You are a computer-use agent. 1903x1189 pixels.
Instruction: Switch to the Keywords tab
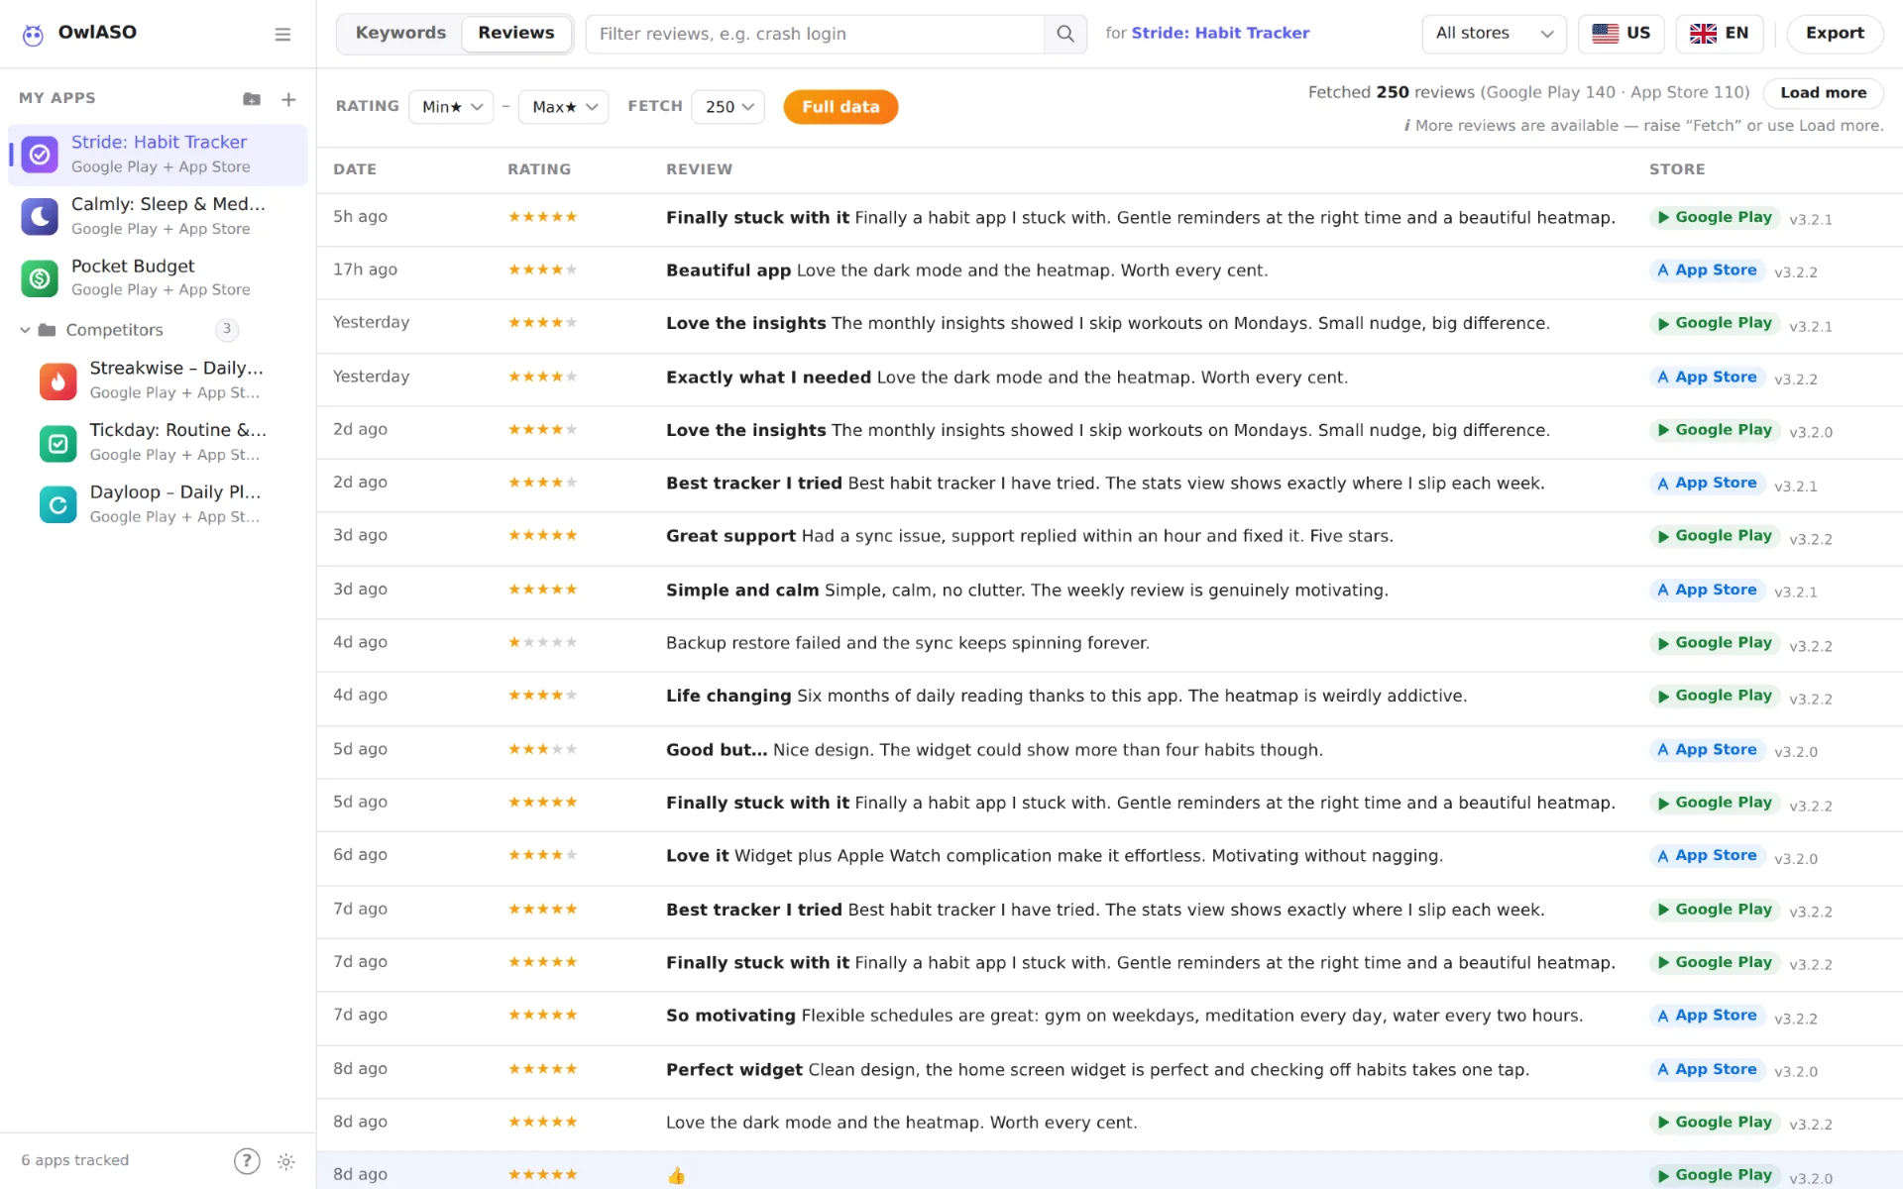coord(400,34)
